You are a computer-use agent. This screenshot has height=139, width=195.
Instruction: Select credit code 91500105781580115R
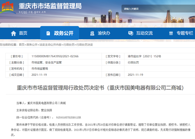[x=69, y=118]
